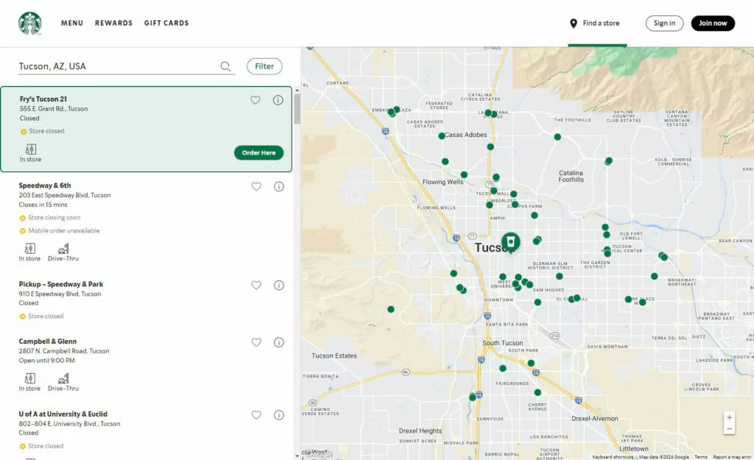Image resolution: width=754 pixels, height=460 pixels.
Task: Click the magnifying glass search icon
Action: tap(225, 66)
